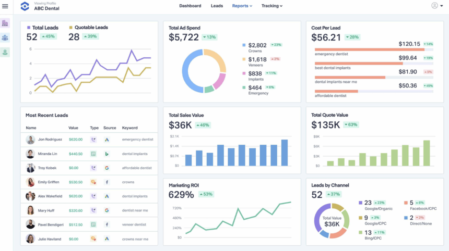Click the best dental implants cost bar
449x251 pixels.
pos(374,64)
